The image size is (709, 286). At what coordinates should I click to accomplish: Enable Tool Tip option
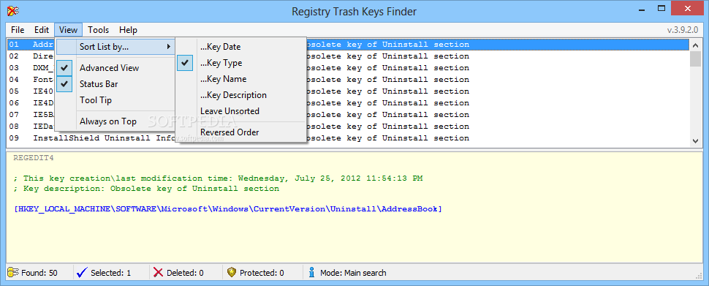[115, 100]
